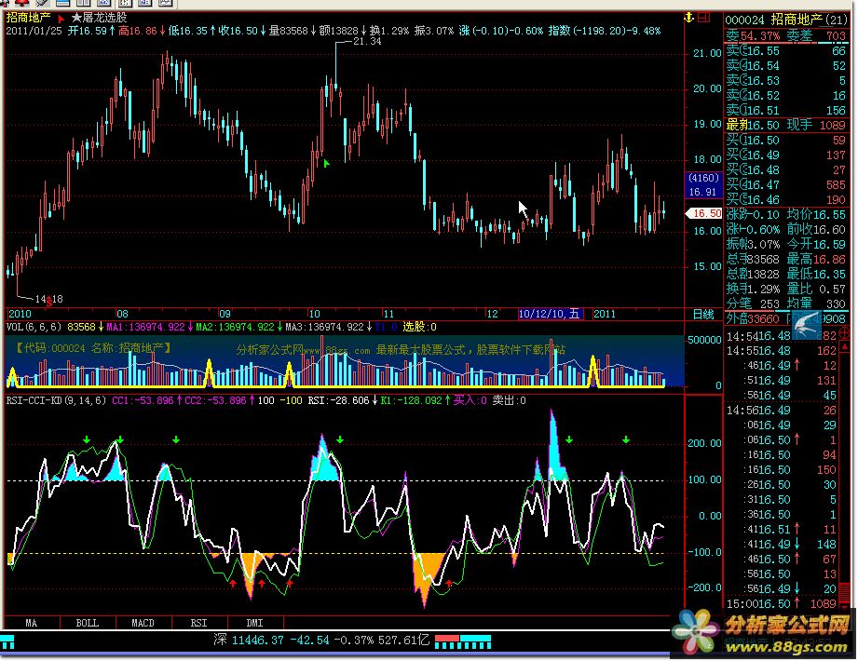Switch to the DMI indicator tab
858x661 pixels.
pyautogui.click(x=254, y=622)
